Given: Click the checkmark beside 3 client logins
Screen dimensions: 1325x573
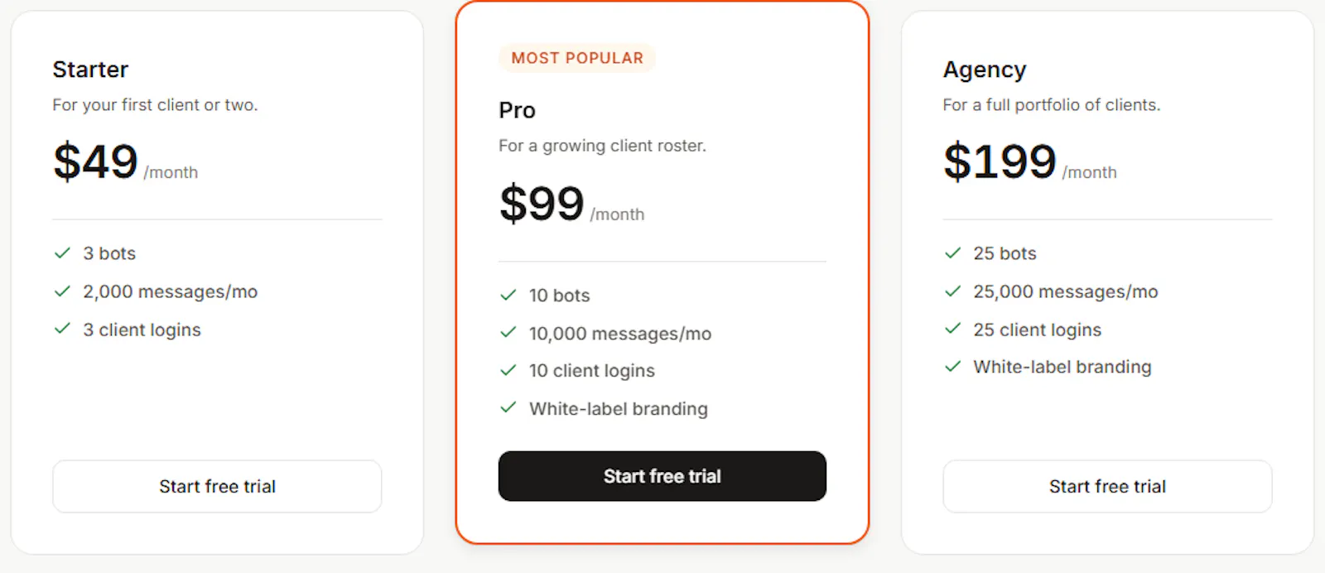Looking at the screenshot, I should [x=62, y=329].
